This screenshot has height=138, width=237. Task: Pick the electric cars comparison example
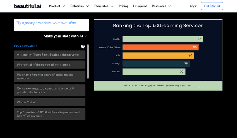click(x=50, y=90)
